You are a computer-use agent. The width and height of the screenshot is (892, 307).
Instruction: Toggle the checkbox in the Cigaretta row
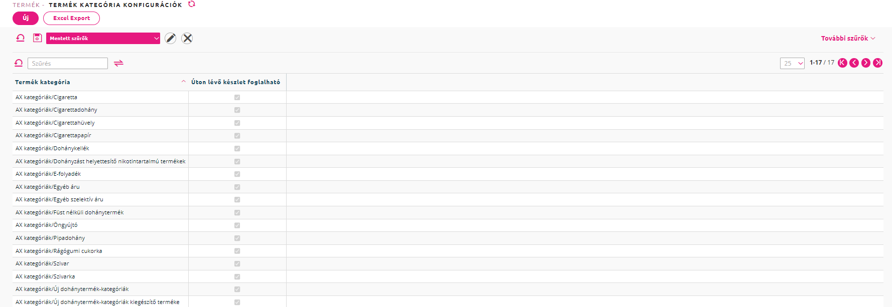click(237, 97)
